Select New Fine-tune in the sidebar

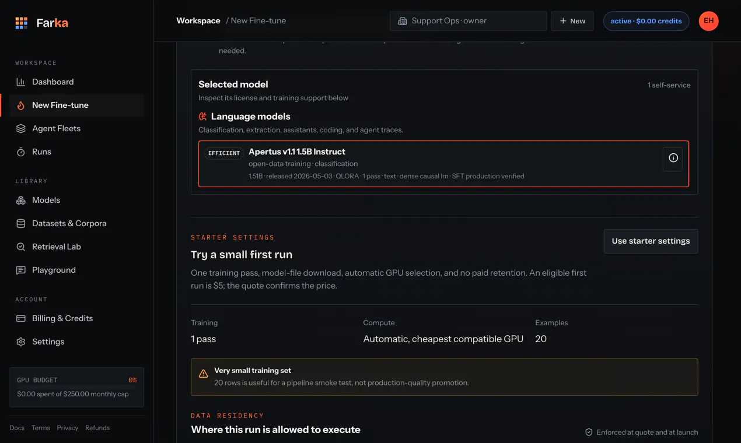(x=76, y=106)
